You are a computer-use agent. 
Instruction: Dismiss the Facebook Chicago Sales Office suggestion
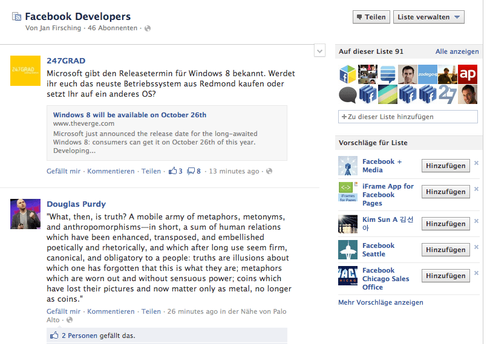click(477, 273)
